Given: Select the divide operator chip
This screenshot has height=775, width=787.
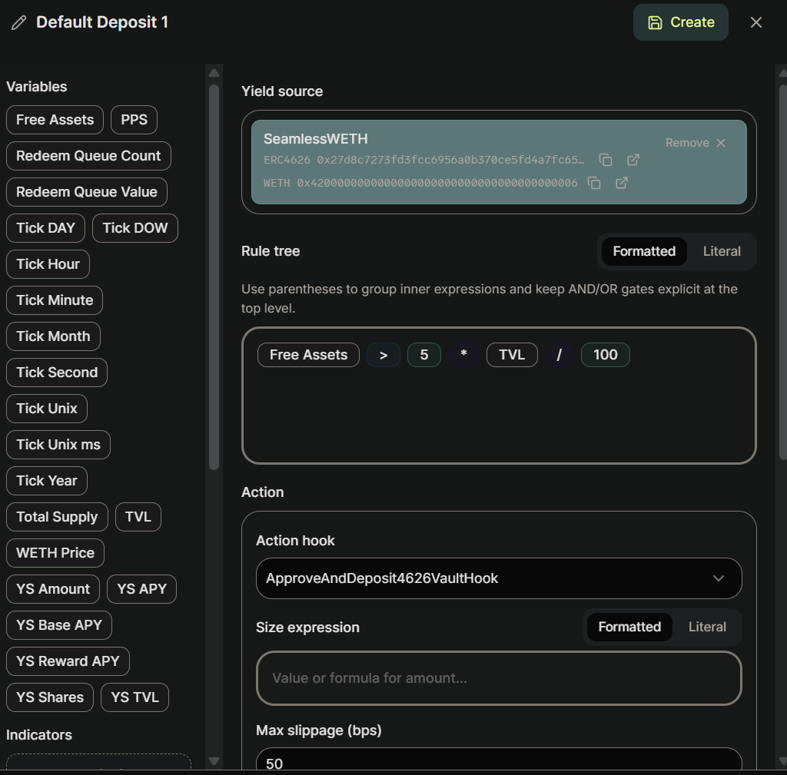Looking at the screenshot, I should pos(560,355).
